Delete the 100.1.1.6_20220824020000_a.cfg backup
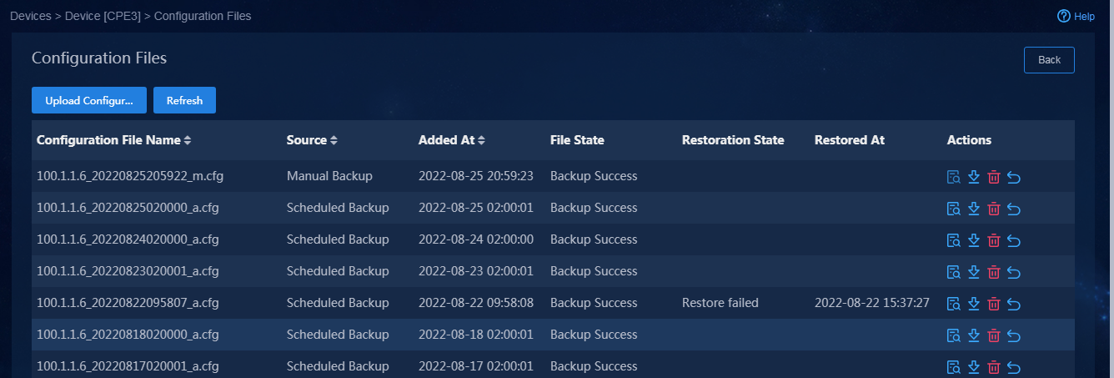The height and width of the screenshot is (378, 1114). coord(994,240)
